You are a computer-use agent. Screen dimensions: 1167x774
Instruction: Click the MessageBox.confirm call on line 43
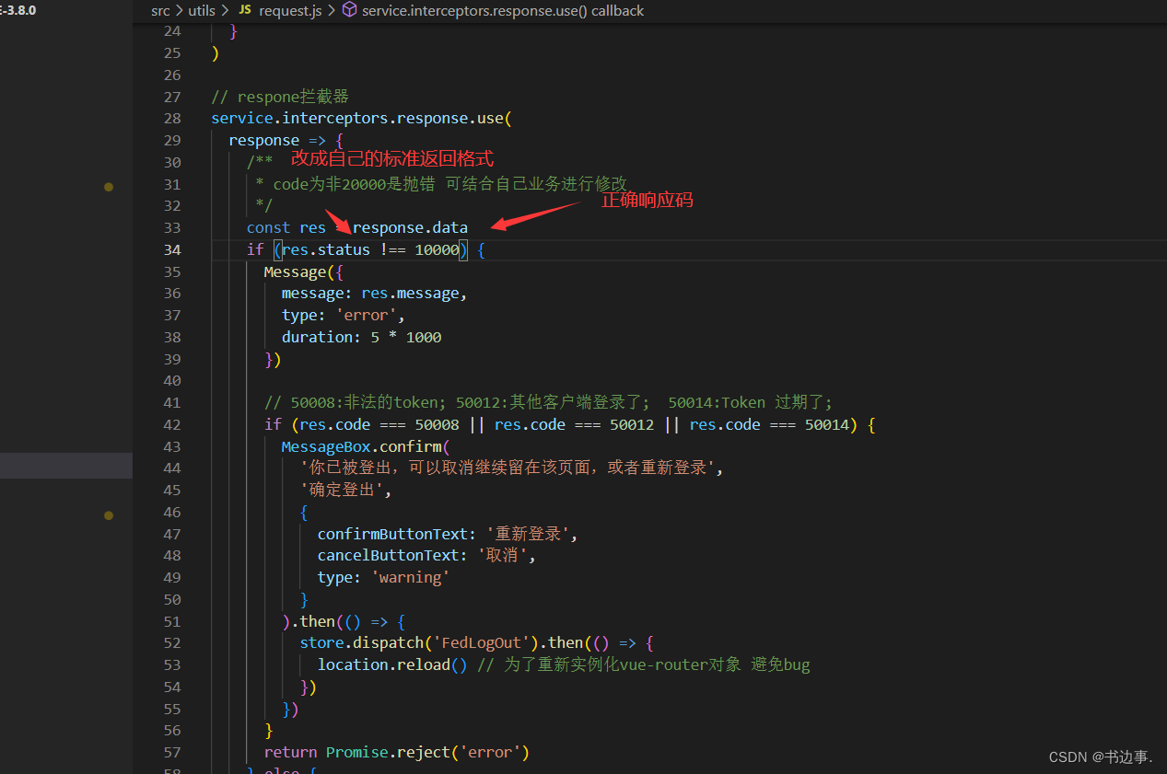(x=363, y=446)
